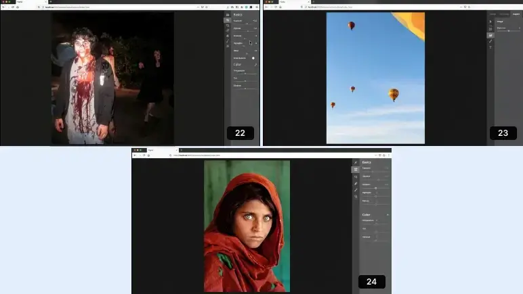Select the adjustments tool in portrait window
The width and height of the screenshot is (523, 294).
point(356,169)
